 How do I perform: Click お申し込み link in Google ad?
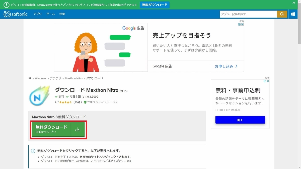[226, 66]
